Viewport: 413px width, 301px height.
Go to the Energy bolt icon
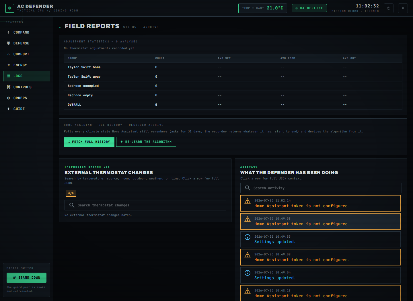click(9, 65)
